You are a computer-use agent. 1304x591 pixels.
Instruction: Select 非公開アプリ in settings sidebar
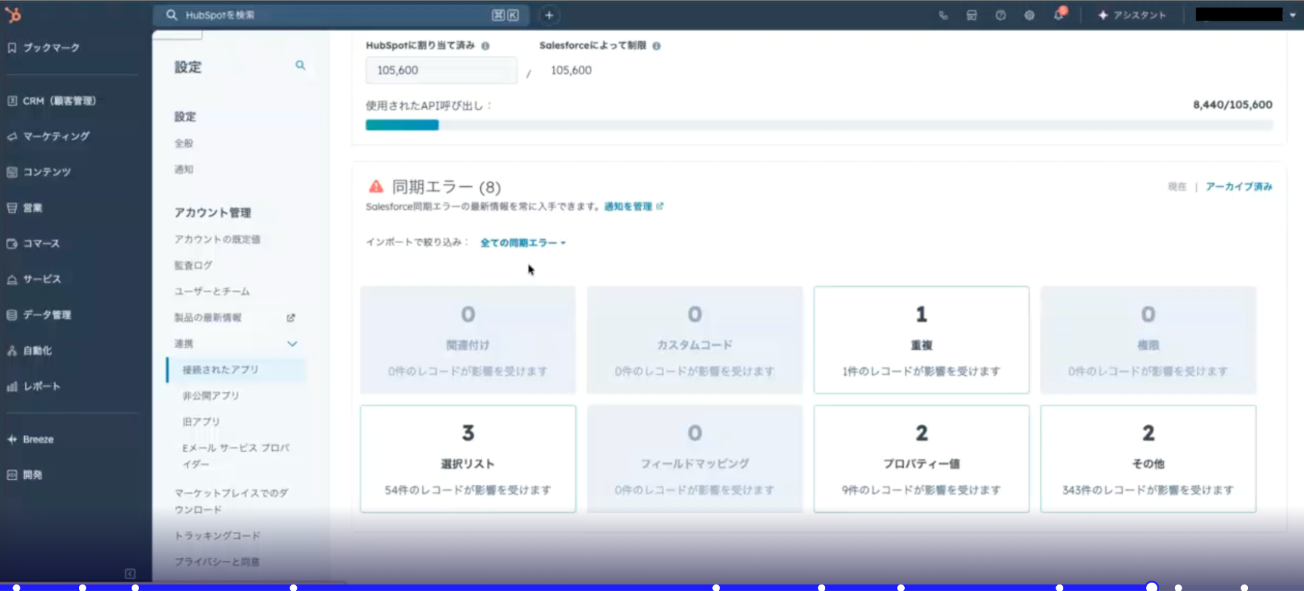(x=211, y=396)
